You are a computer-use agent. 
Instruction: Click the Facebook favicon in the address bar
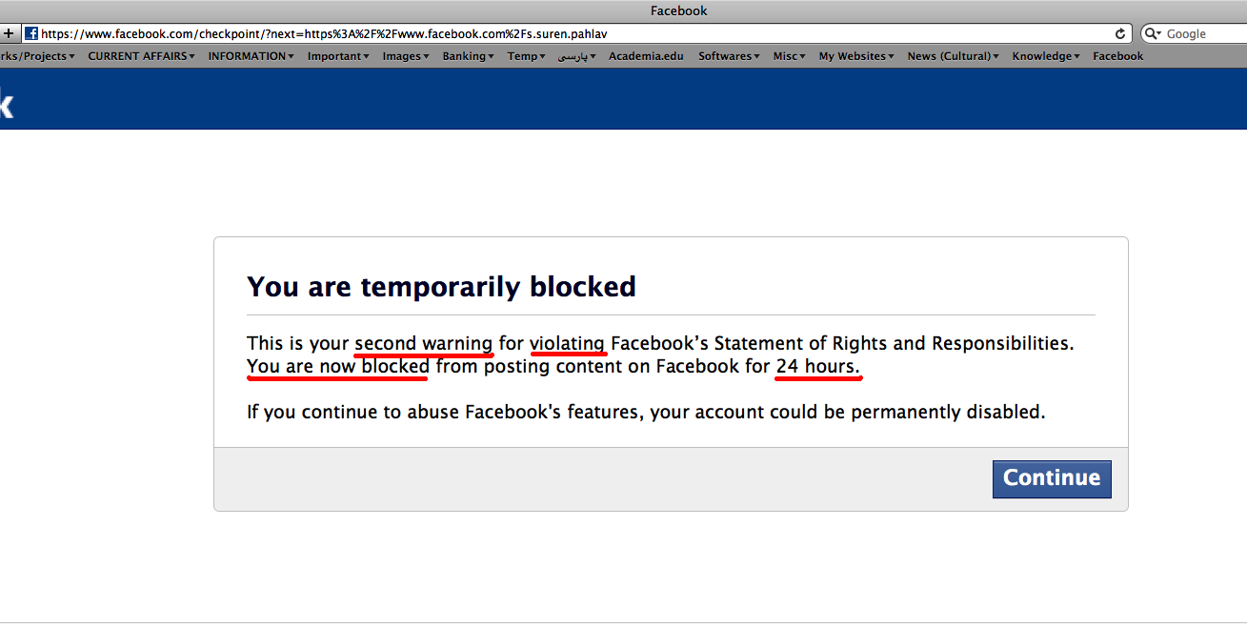31,33
